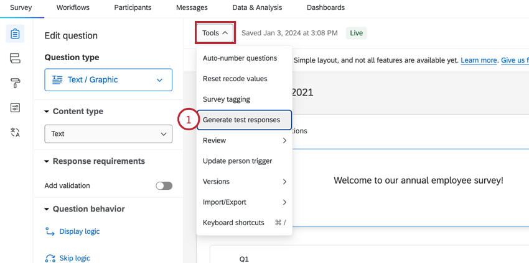This screenshot has width=529, height=263.
Task: Toggle the Add validation switch
Action: pos(164,185)
